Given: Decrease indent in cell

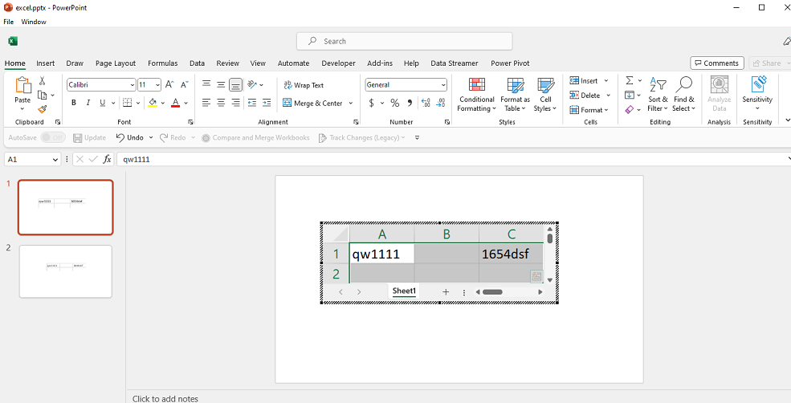Looking at the screenshot, I should (251, 103).
